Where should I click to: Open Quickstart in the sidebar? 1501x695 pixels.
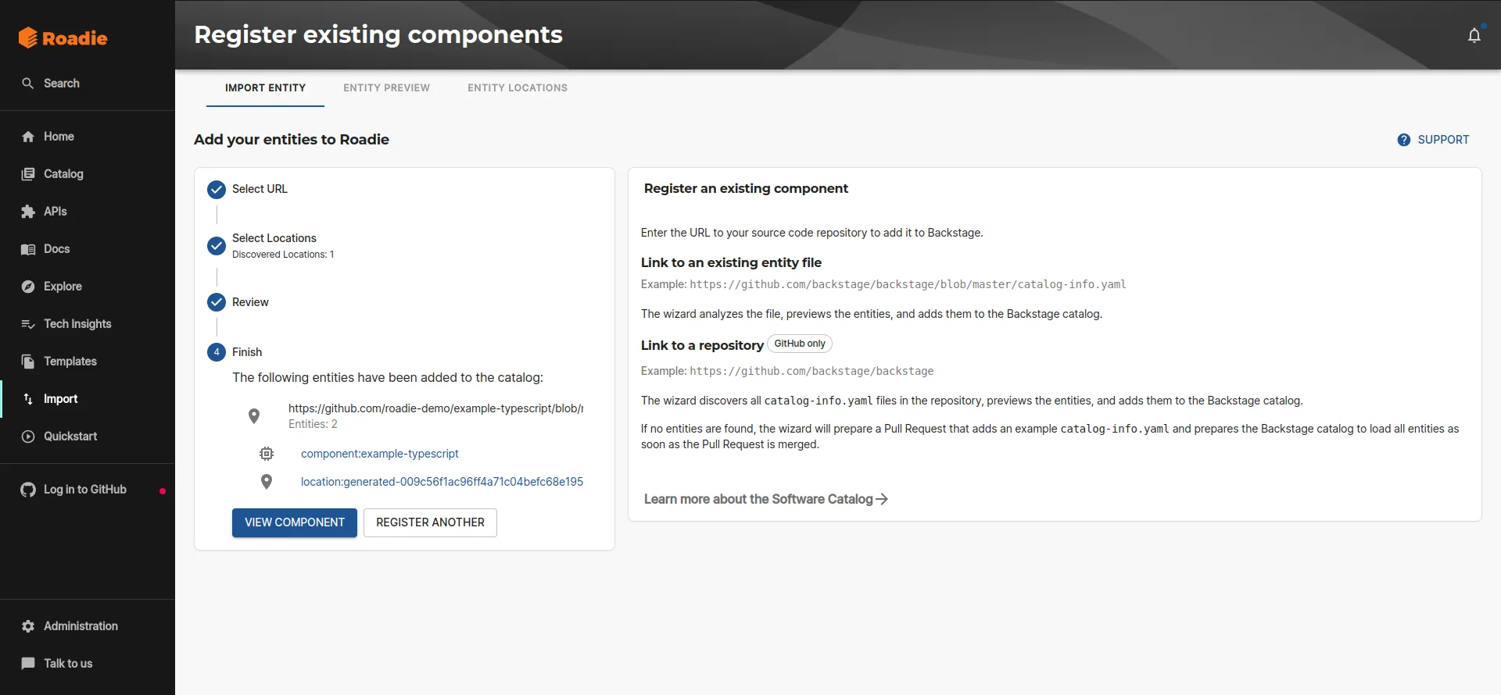70,437
